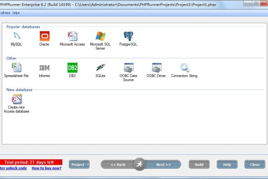Choose the Oracle database icon
This screenshot has height=179, width=268.
44,37
